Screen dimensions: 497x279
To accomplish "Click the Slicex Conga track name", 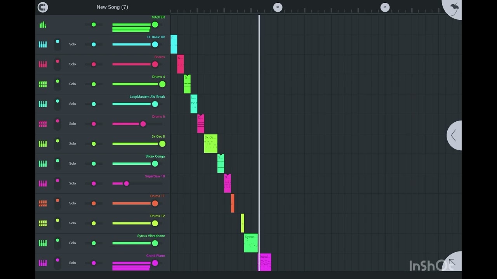I will click(155, 157).
